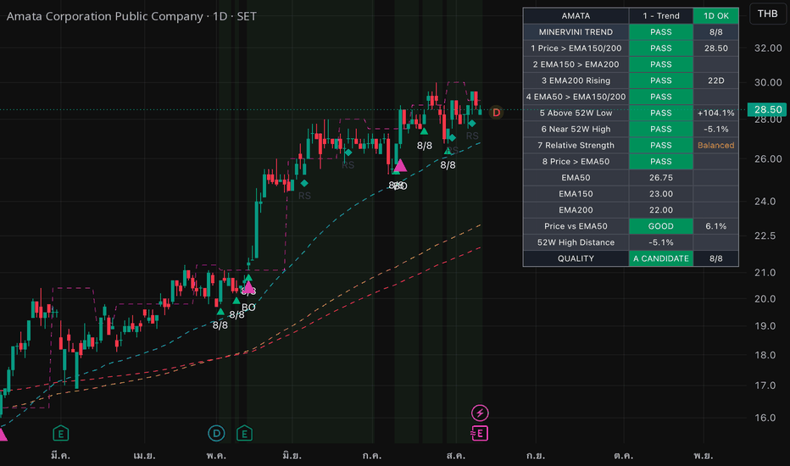
Task: Click the พ.ย. month label on time axis
Action: (x=704, y=456)
